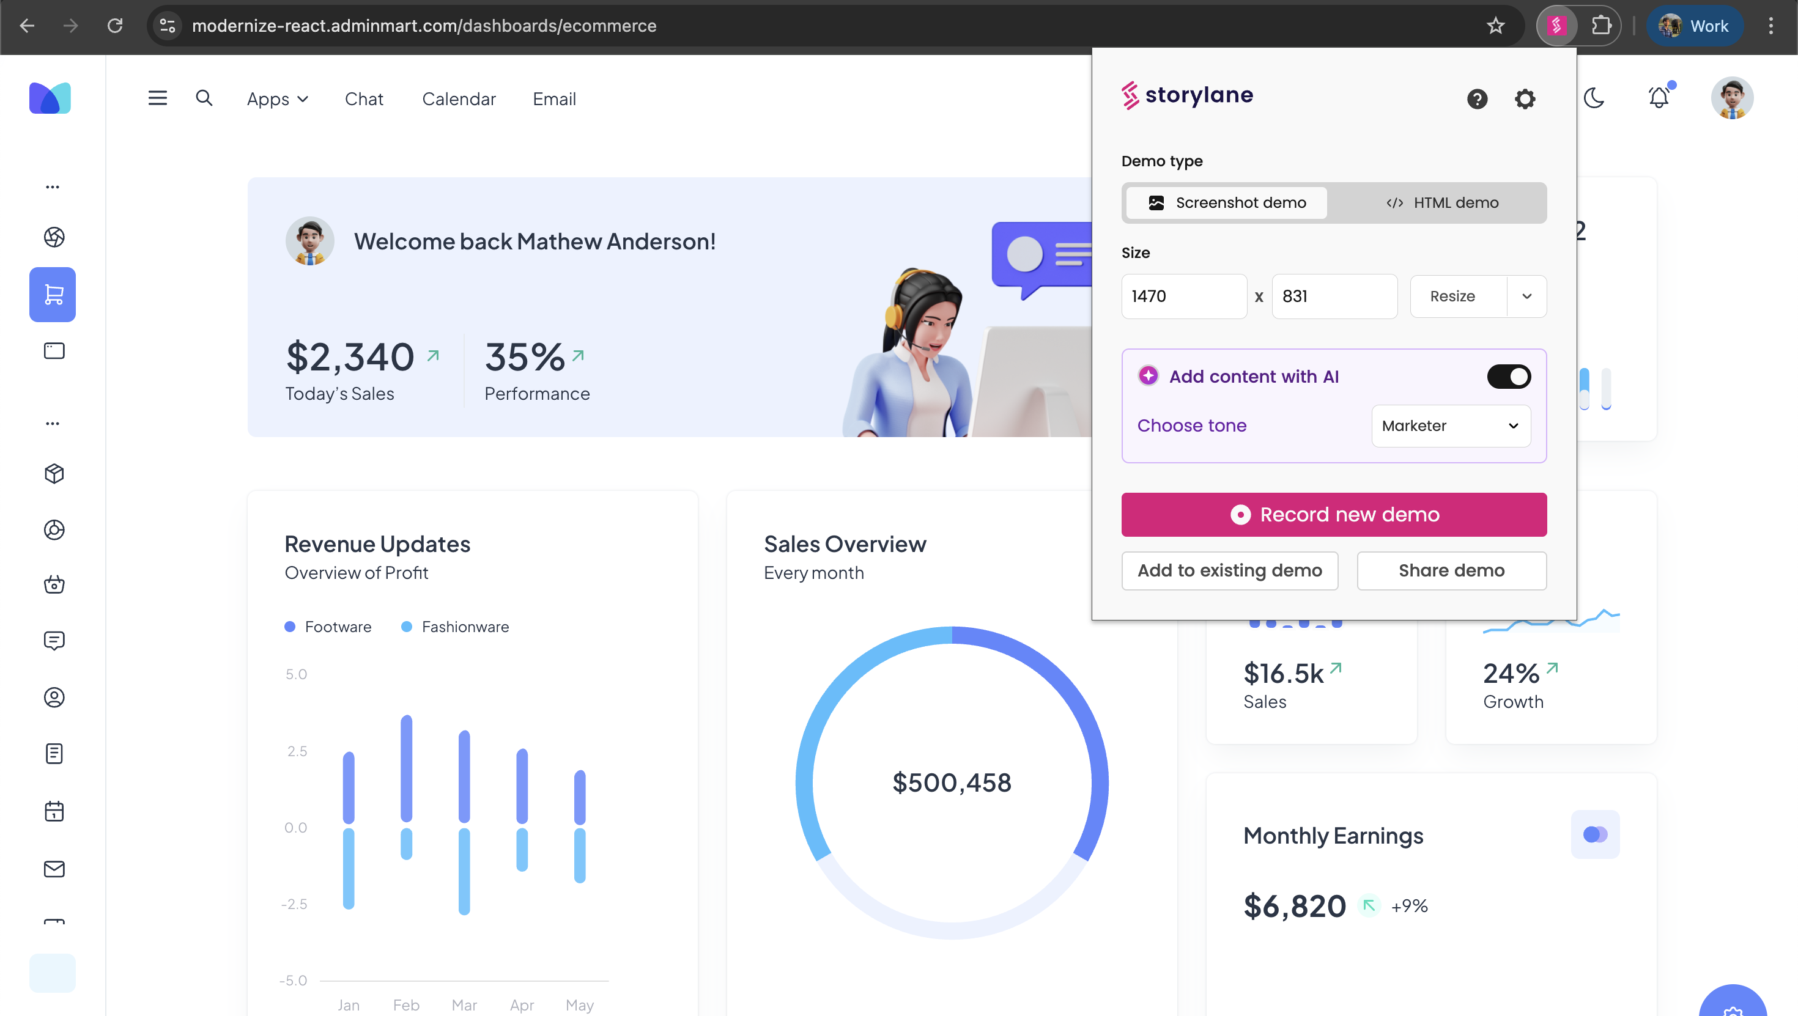Open the Marketer tone dropdown
The height and width of the screenshot is (1016, 1798).
[x=1451, y=425]
